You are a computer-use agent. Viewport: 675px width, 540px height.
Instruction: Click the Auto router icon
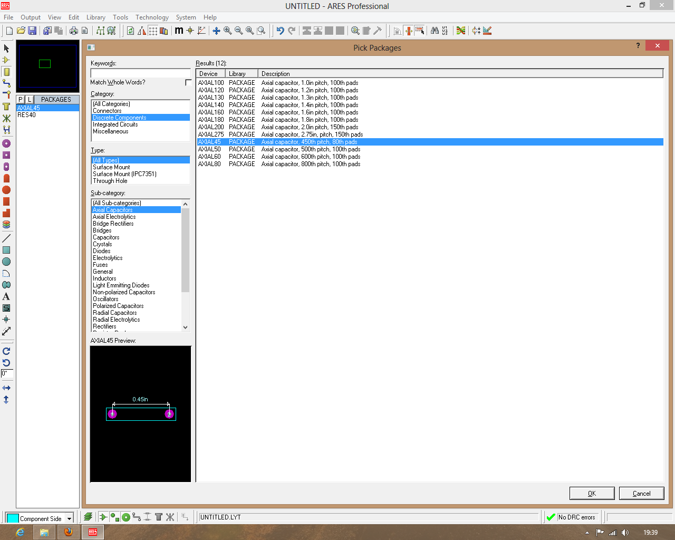461,31
